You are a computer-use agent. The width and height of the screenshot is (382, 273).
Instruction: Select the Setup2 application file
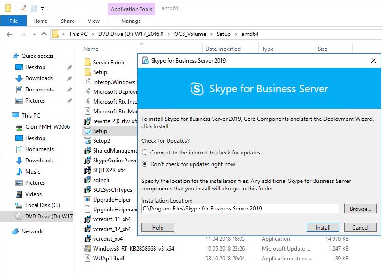coord(101,140)
